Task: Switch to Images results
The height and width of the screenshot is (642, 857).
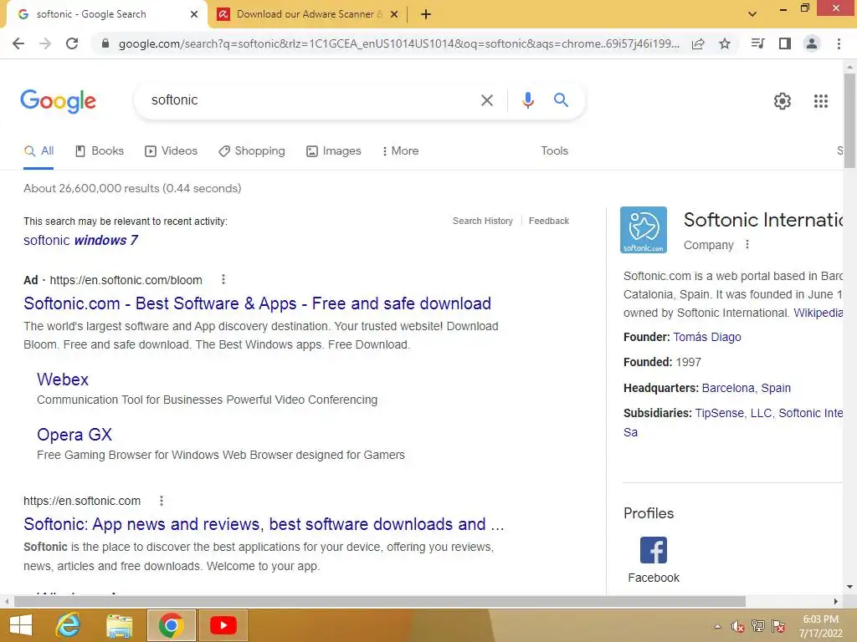Action: 333,151
